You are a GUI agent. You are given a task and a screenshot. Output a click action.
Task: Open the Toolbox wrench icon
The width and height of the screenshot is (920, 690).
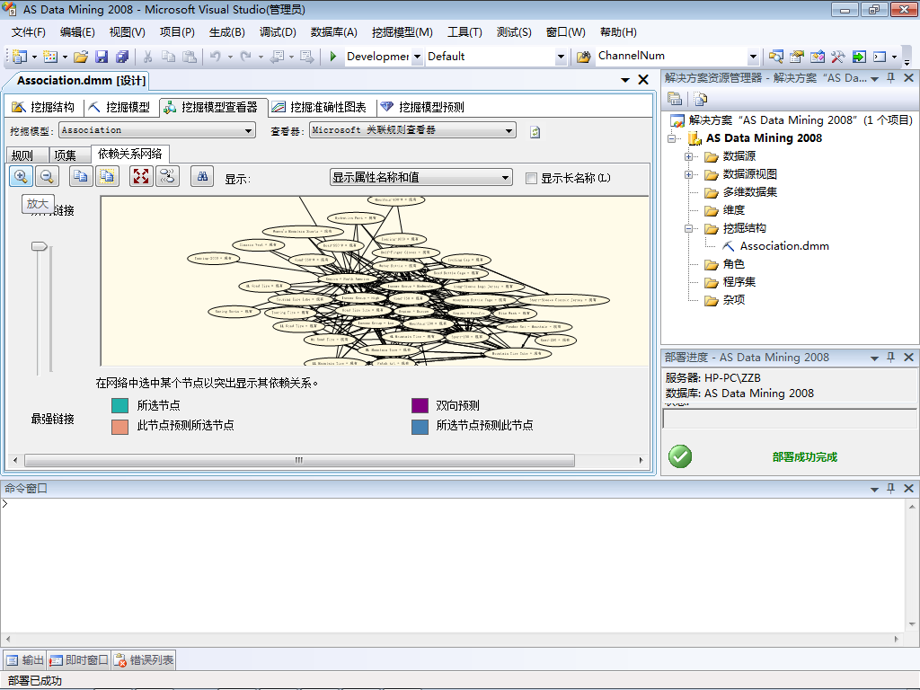click(x=838, y=57)
